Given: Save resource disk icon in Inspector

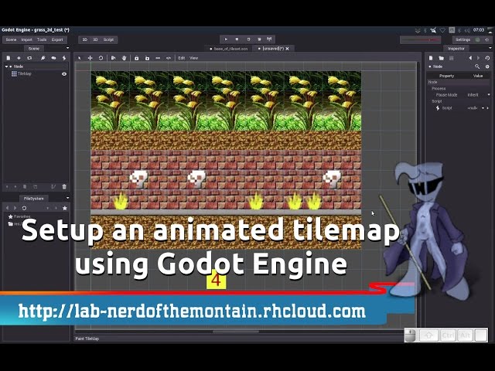Looking at the screenshot, I should tap(452, 58).
